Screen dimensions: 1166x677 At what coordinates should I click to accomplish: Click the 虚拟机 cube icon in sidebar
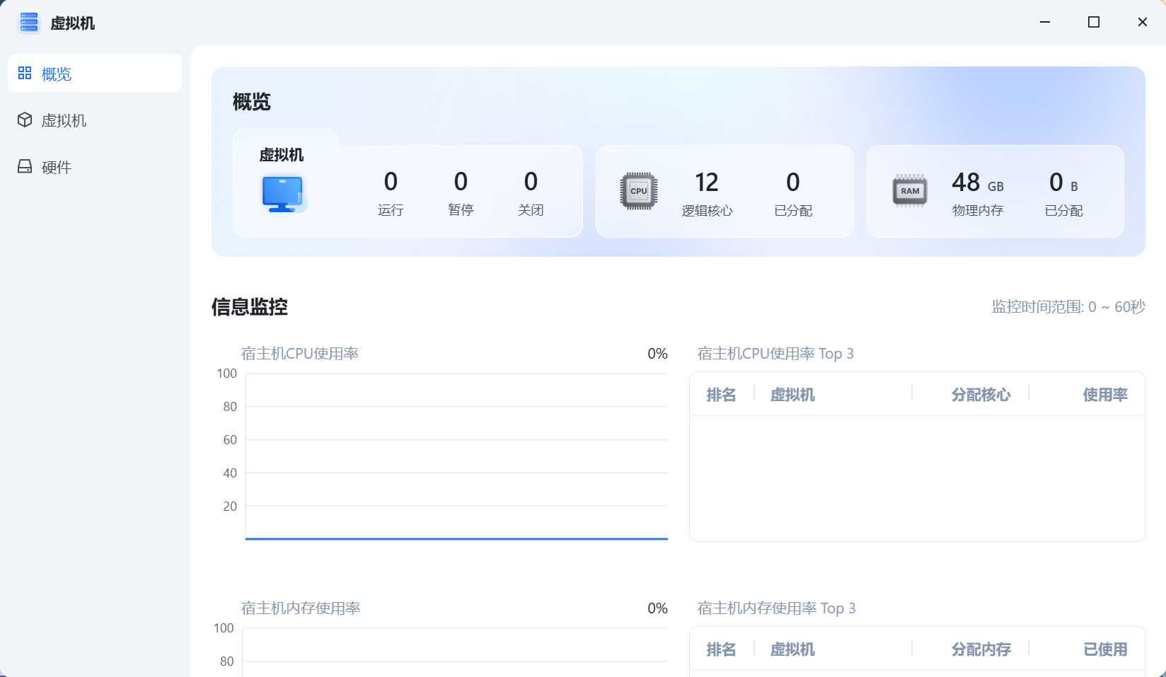(25, 120)
